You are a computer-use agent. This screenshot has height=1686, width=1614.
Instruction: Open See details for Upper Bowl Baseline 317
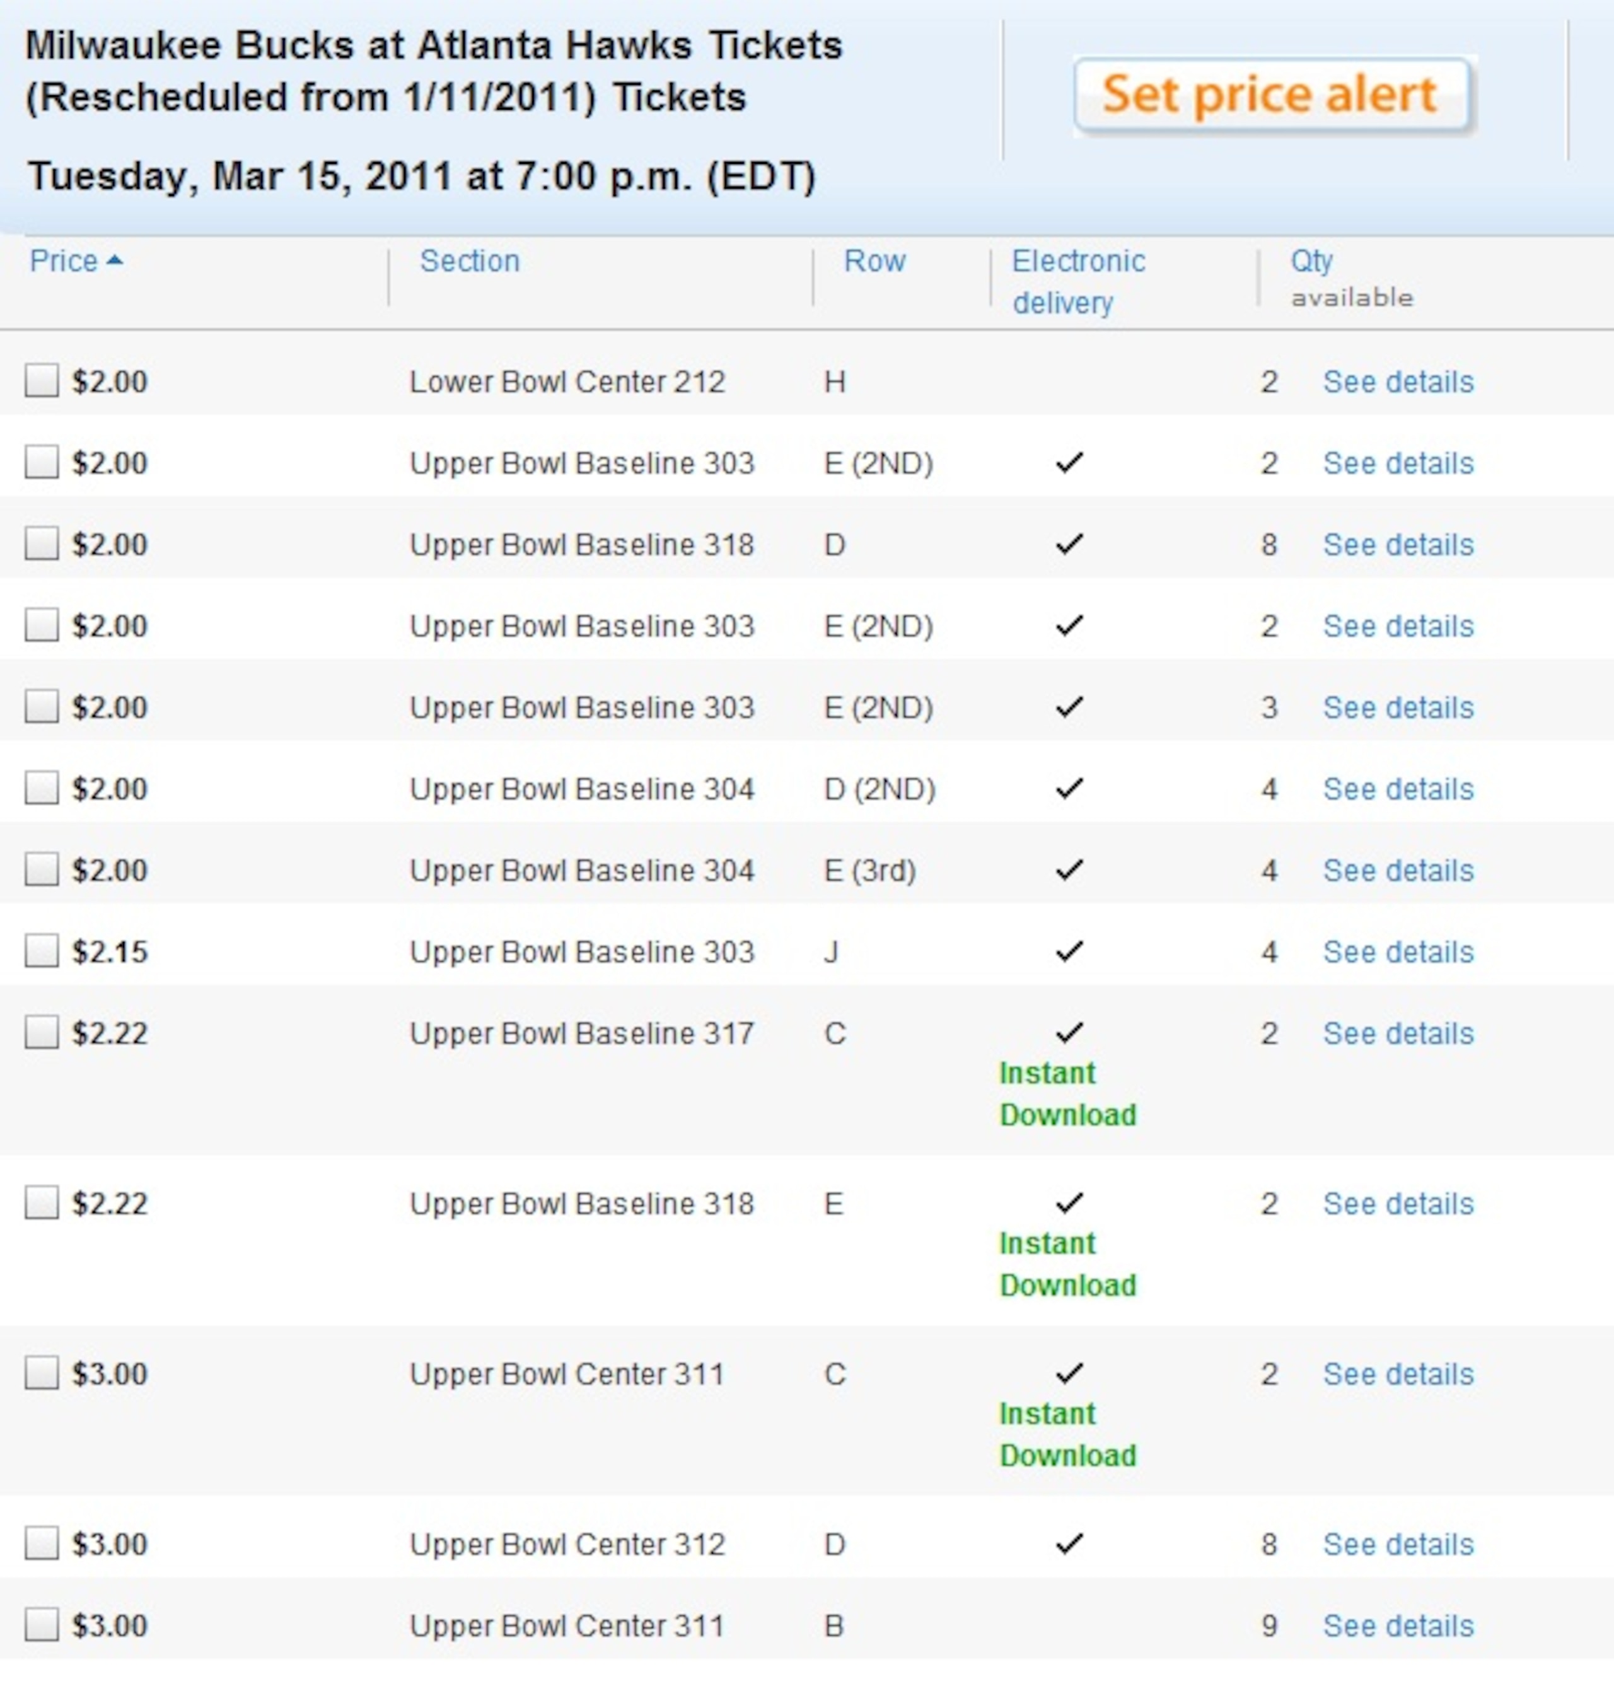click(x=1398, y=1033)
